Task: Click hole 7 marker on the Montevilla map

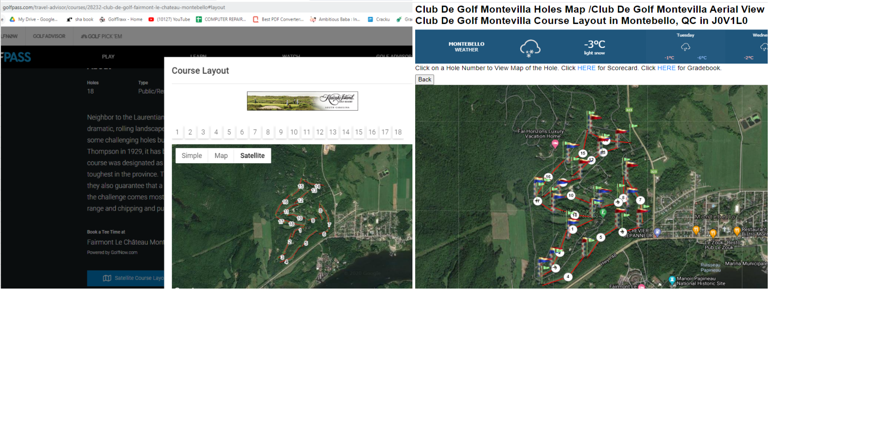Action: click(x=640, y=200)
